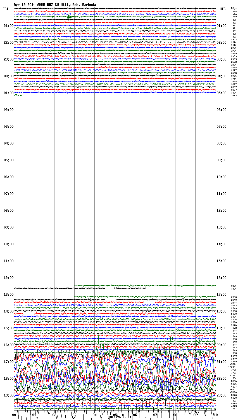Click the DC offset value -152444
238x420 pixels.
click(232, 367)
